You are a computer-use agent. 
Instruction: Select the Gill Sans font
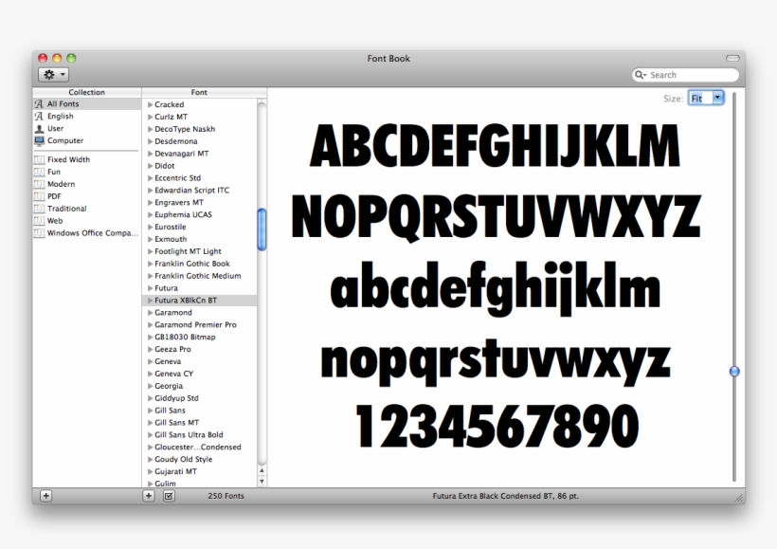coord(170,411)
